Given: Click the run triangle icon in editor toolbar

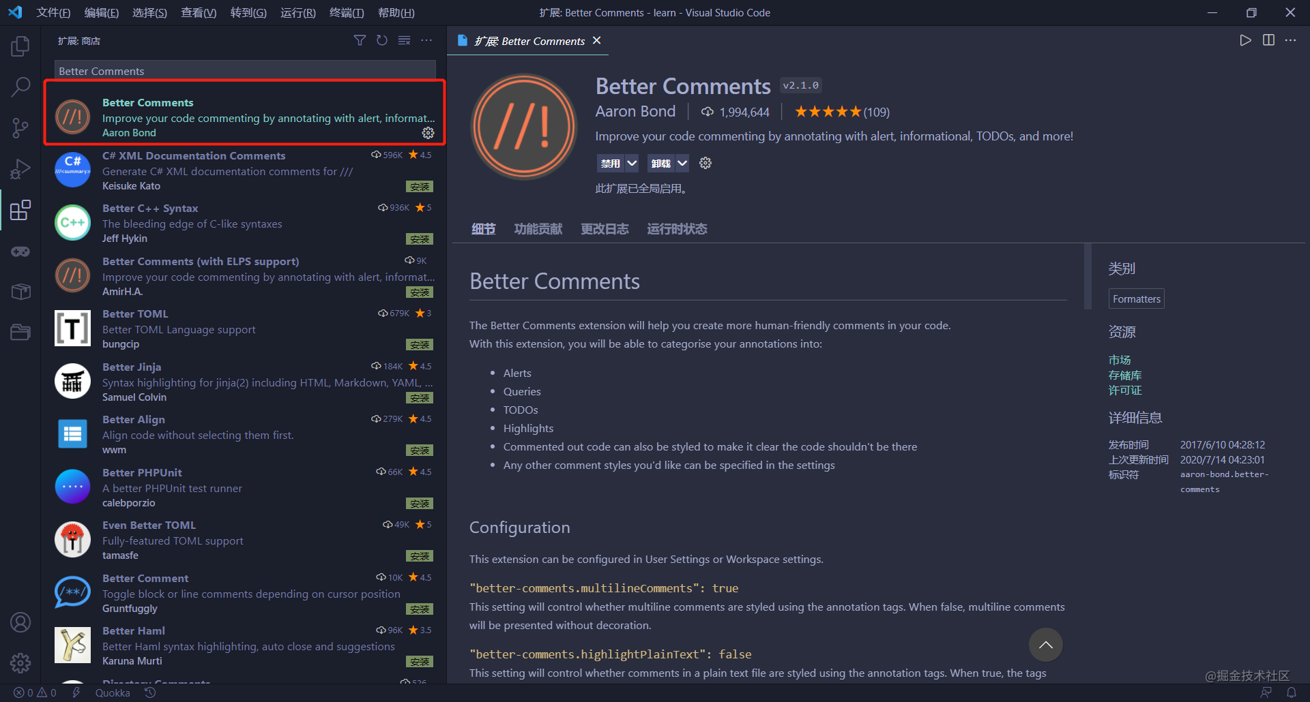Looking at the screenshot, I should tap(1245, 40).
